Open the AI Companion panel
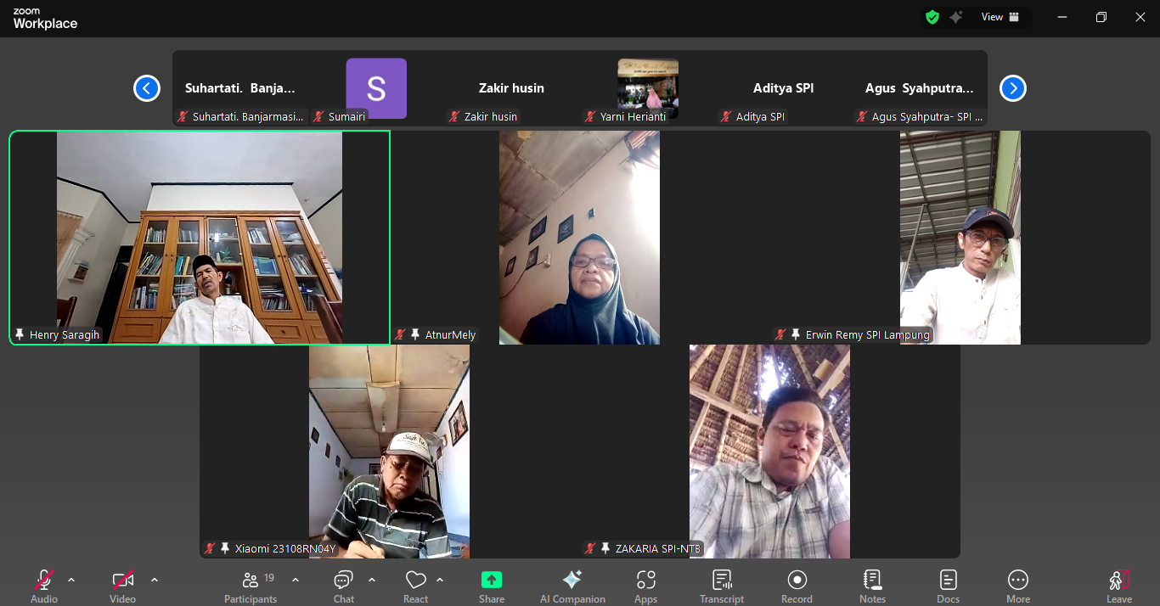The width and height of the screenshot is (1160, 606). click(x=572, y=586)
